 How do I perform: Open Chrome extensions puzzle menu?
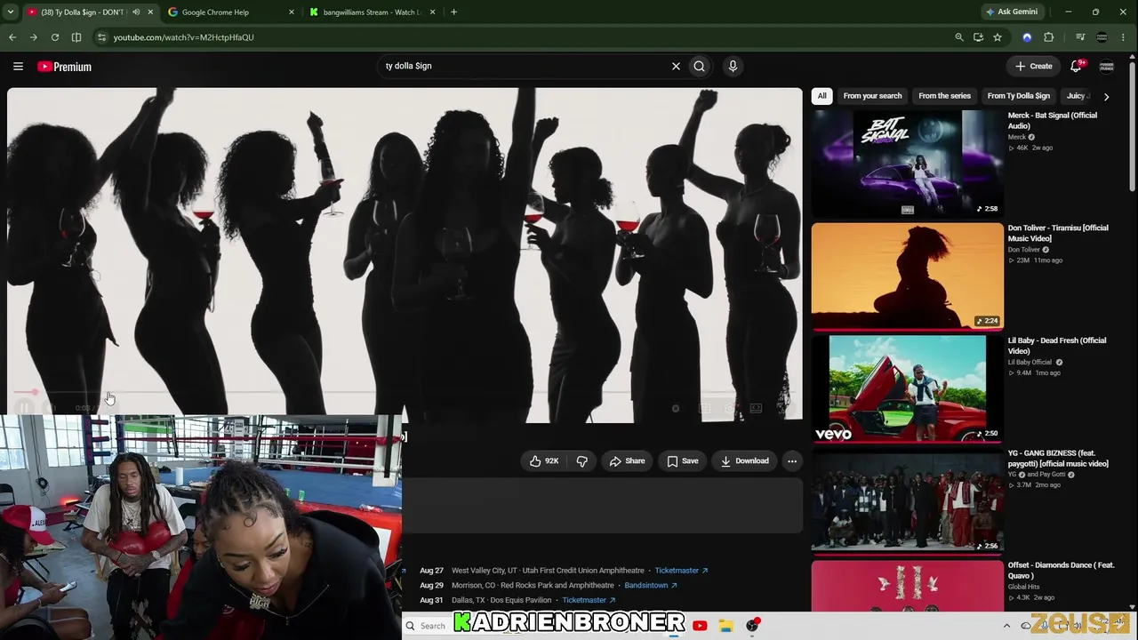[x=1049, y=37]
